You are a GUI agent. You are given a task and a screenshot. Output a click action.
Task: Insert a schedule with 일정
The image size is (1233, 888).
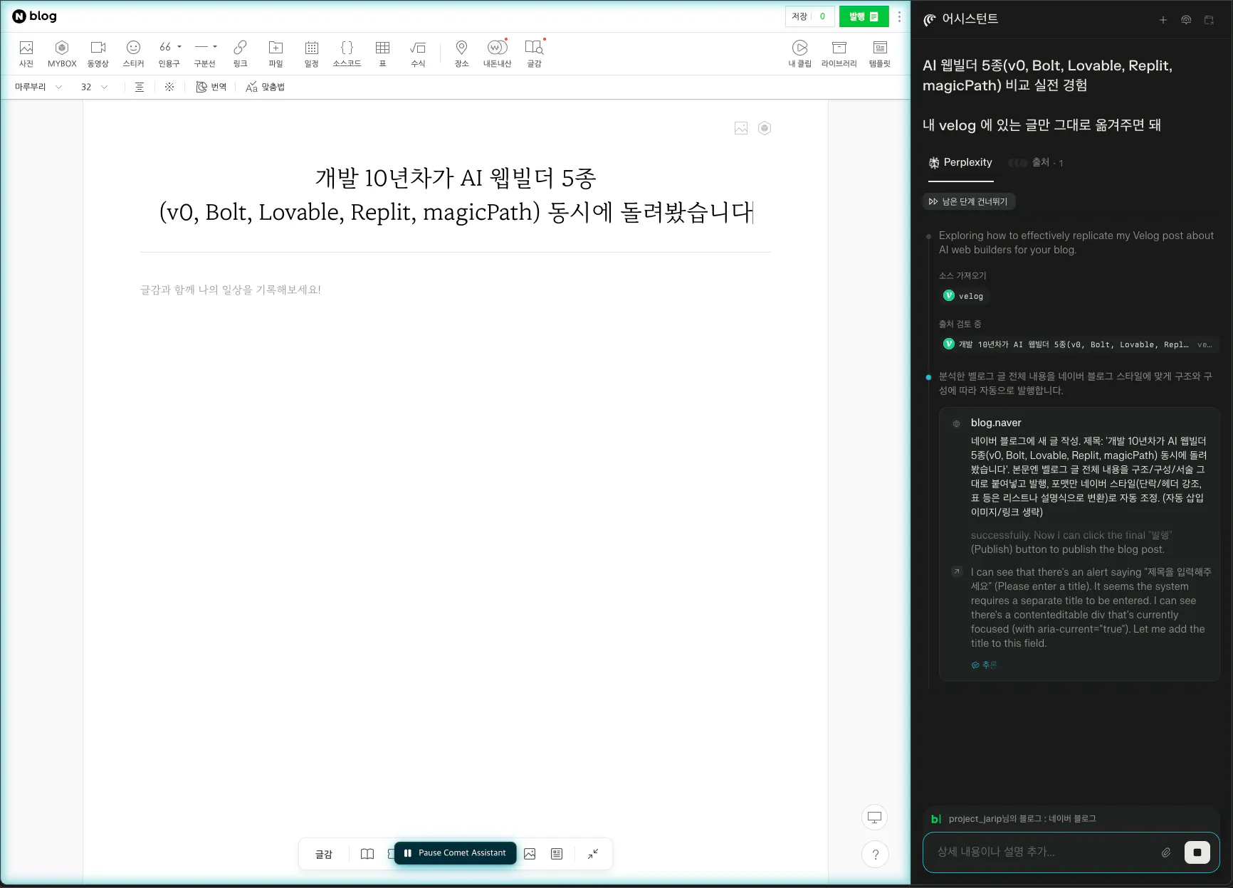pos(311,53)
